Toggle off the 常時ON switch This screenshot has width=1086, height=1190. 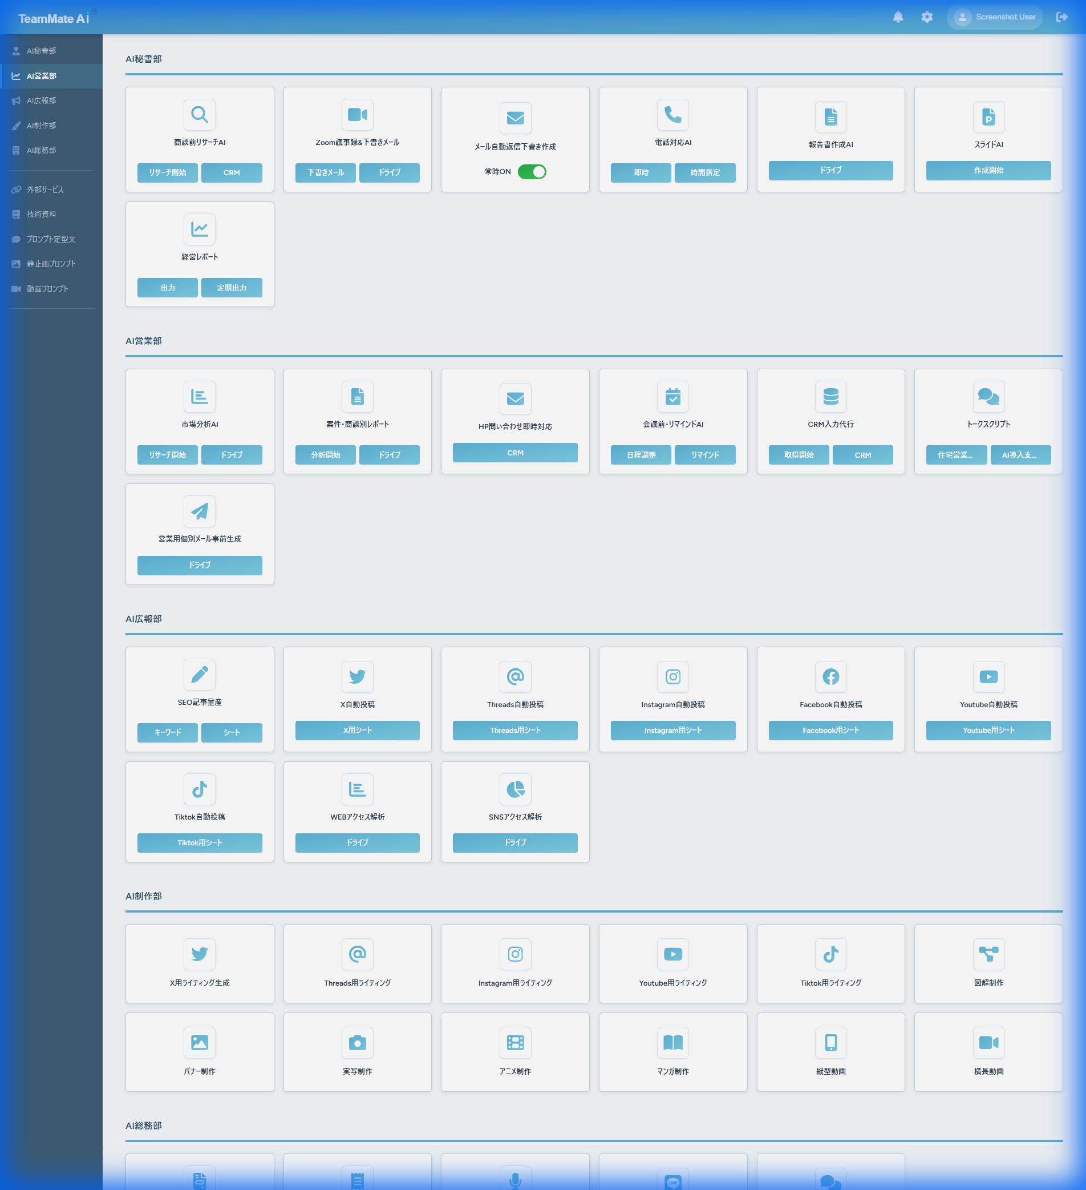533,171
